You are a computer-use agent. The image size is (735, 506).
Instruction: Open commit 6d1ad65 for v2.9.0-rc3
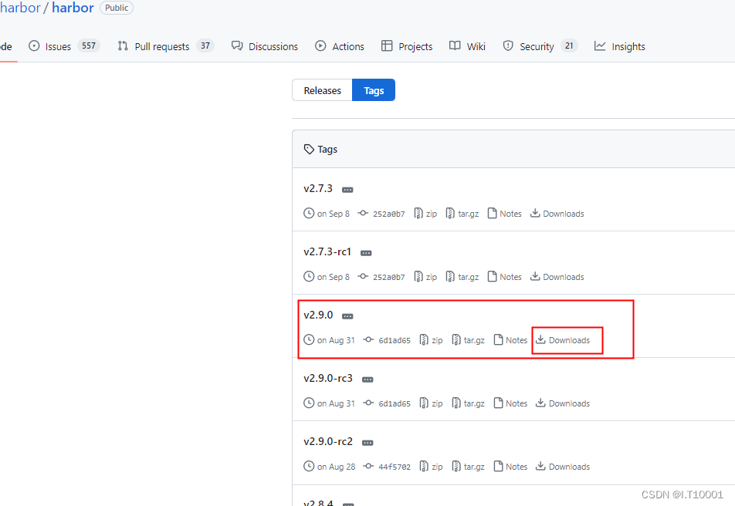(x=388, y=403)
